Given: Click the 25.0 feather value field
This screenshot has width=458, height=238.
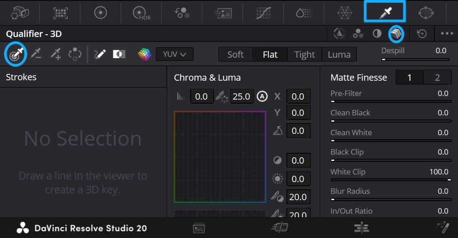Looking at the screenshot, I should click(x=241, y=96).
